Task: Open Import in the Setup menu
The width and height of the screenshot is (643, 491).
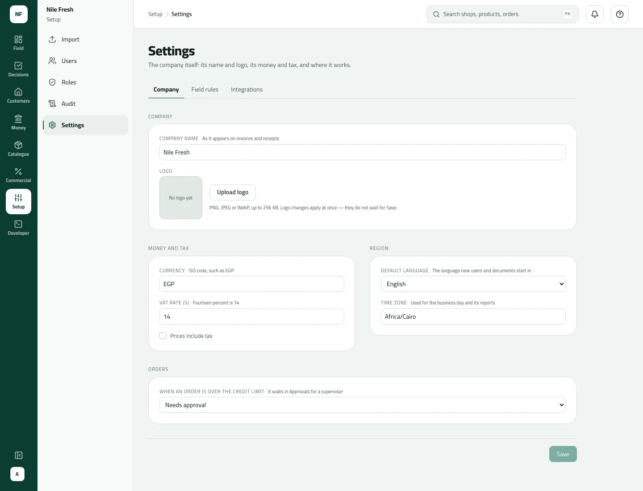Action: [x=85, y=39]
